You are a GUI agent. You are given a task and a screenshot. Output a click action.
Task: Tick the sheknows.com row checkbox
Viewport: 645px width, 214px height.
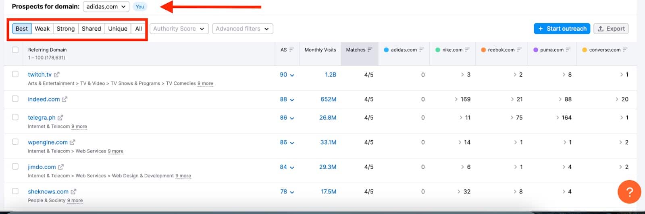15,191
